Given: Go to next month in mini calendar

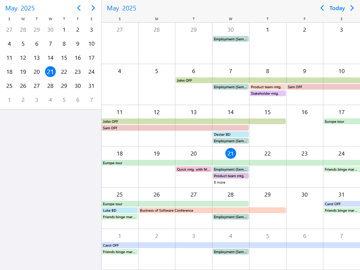Looking at the screenshot, I should pos(93,8).
